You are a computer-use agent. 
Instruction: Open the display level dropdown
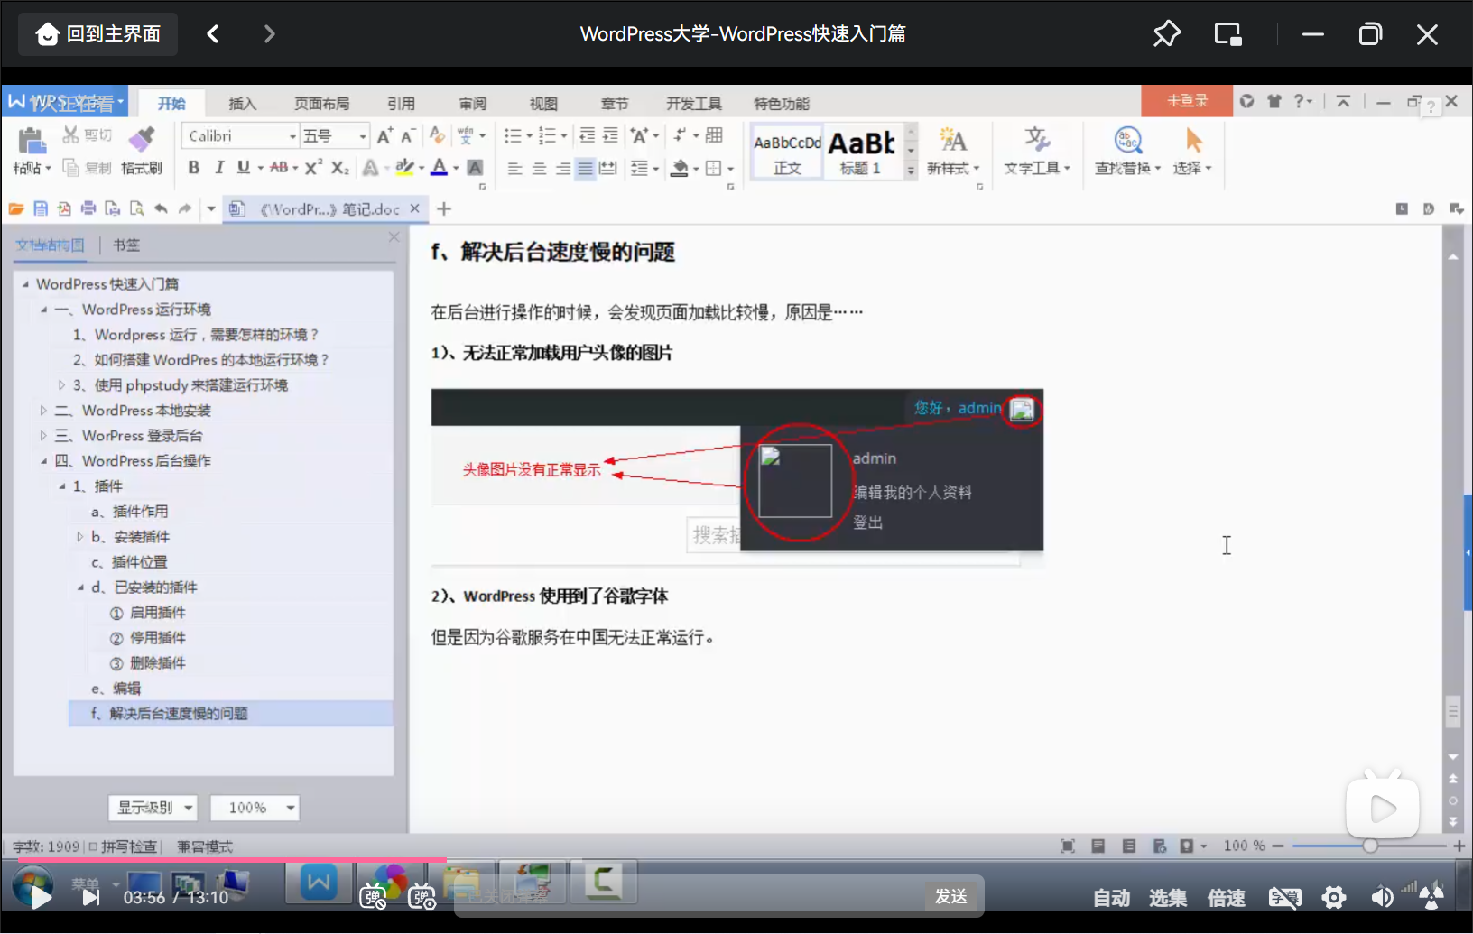point(153,808)
